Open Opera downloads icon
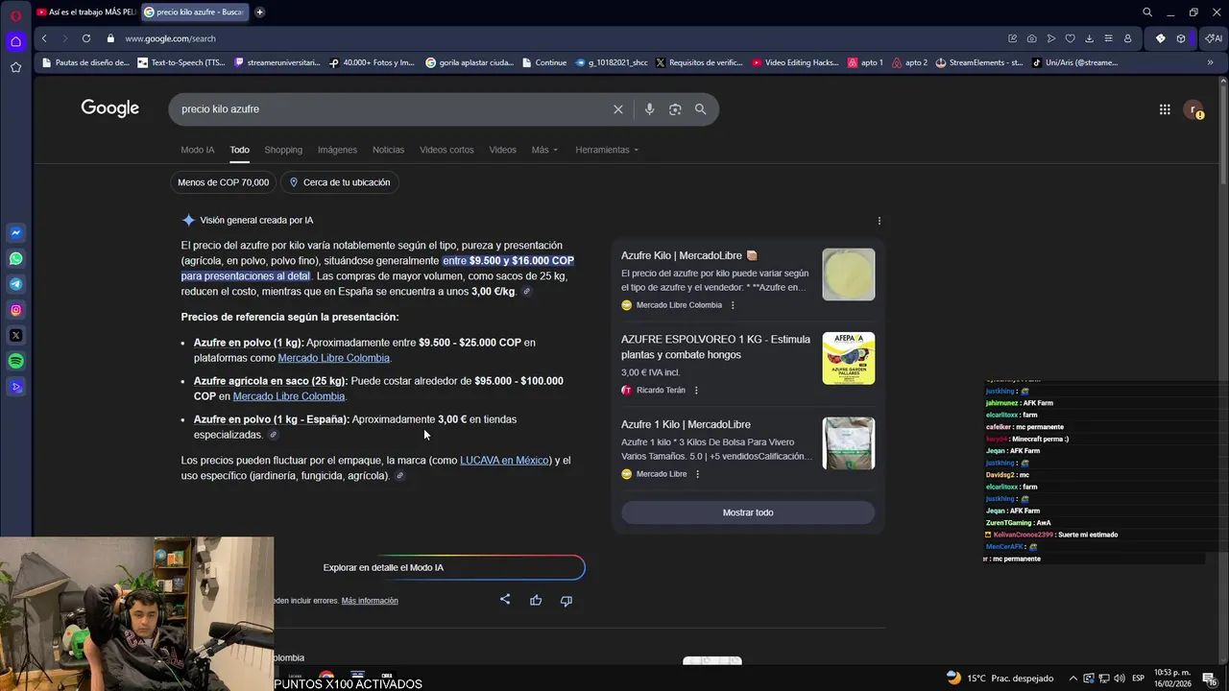The width and height of the screenshot is (1229, 691). pyautogui.click(x=1089, y=38)
